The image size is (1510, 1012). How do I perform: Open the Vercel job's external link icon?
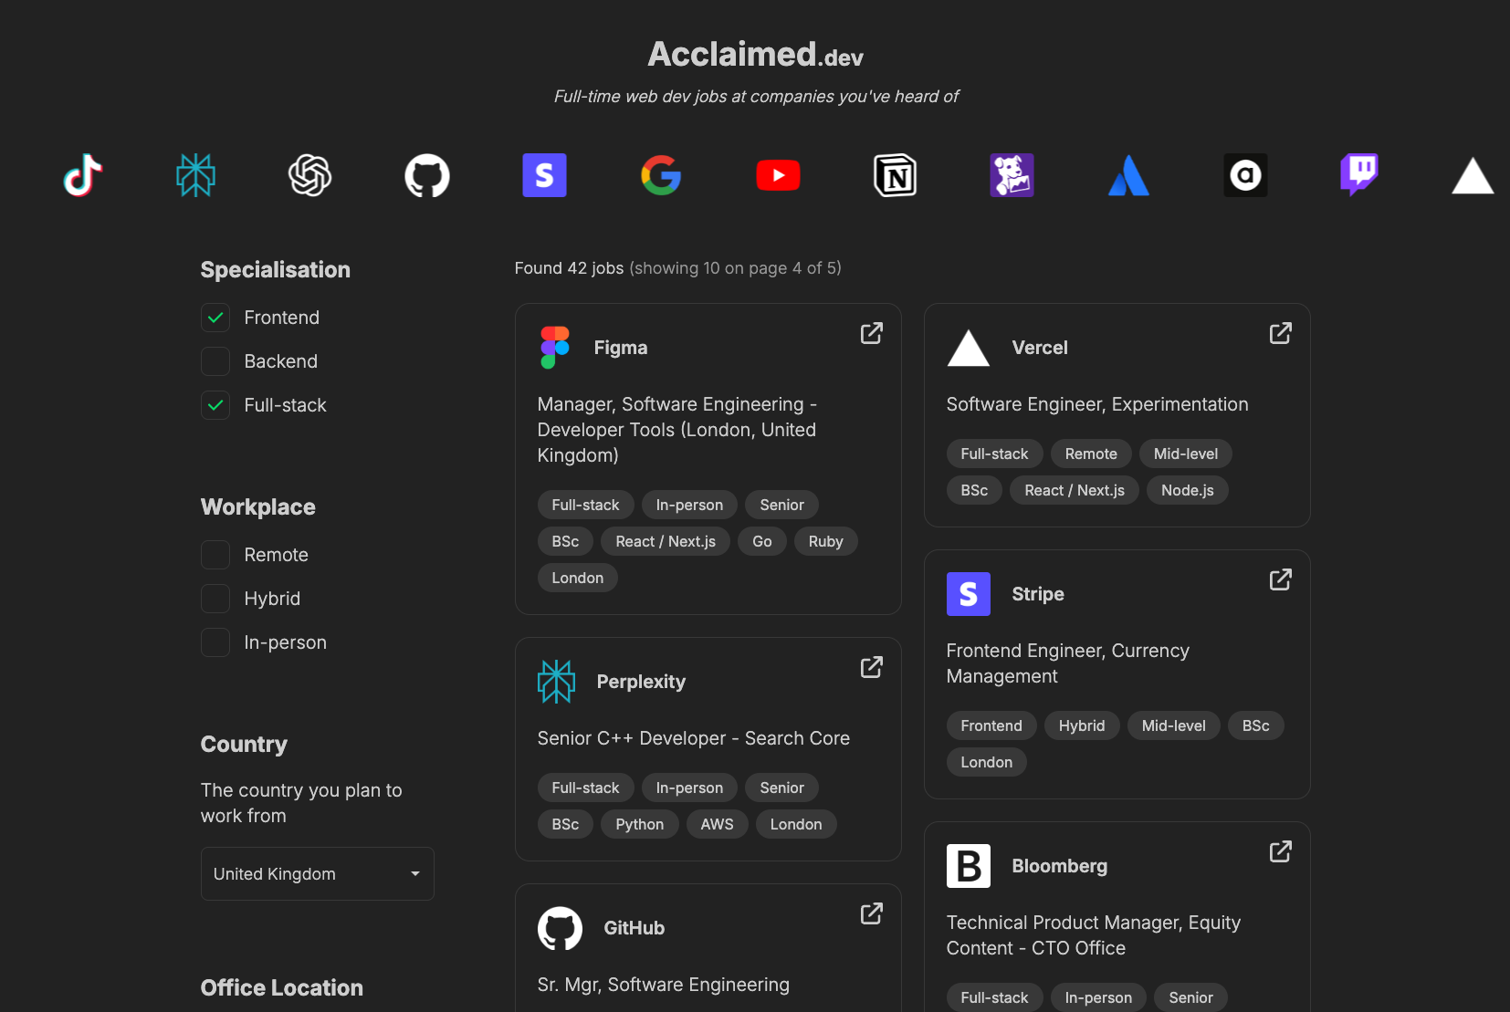1281,333
